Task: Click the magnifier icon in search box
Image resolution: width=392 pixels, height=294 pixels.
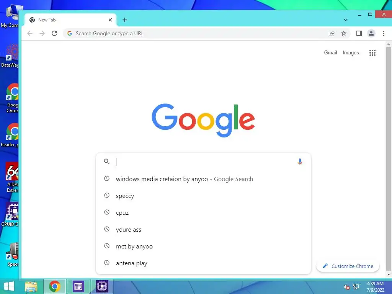Action: [107, 162]
